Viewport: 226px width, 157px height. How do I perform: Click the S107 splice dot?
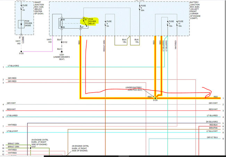click(x=31, y=148)
